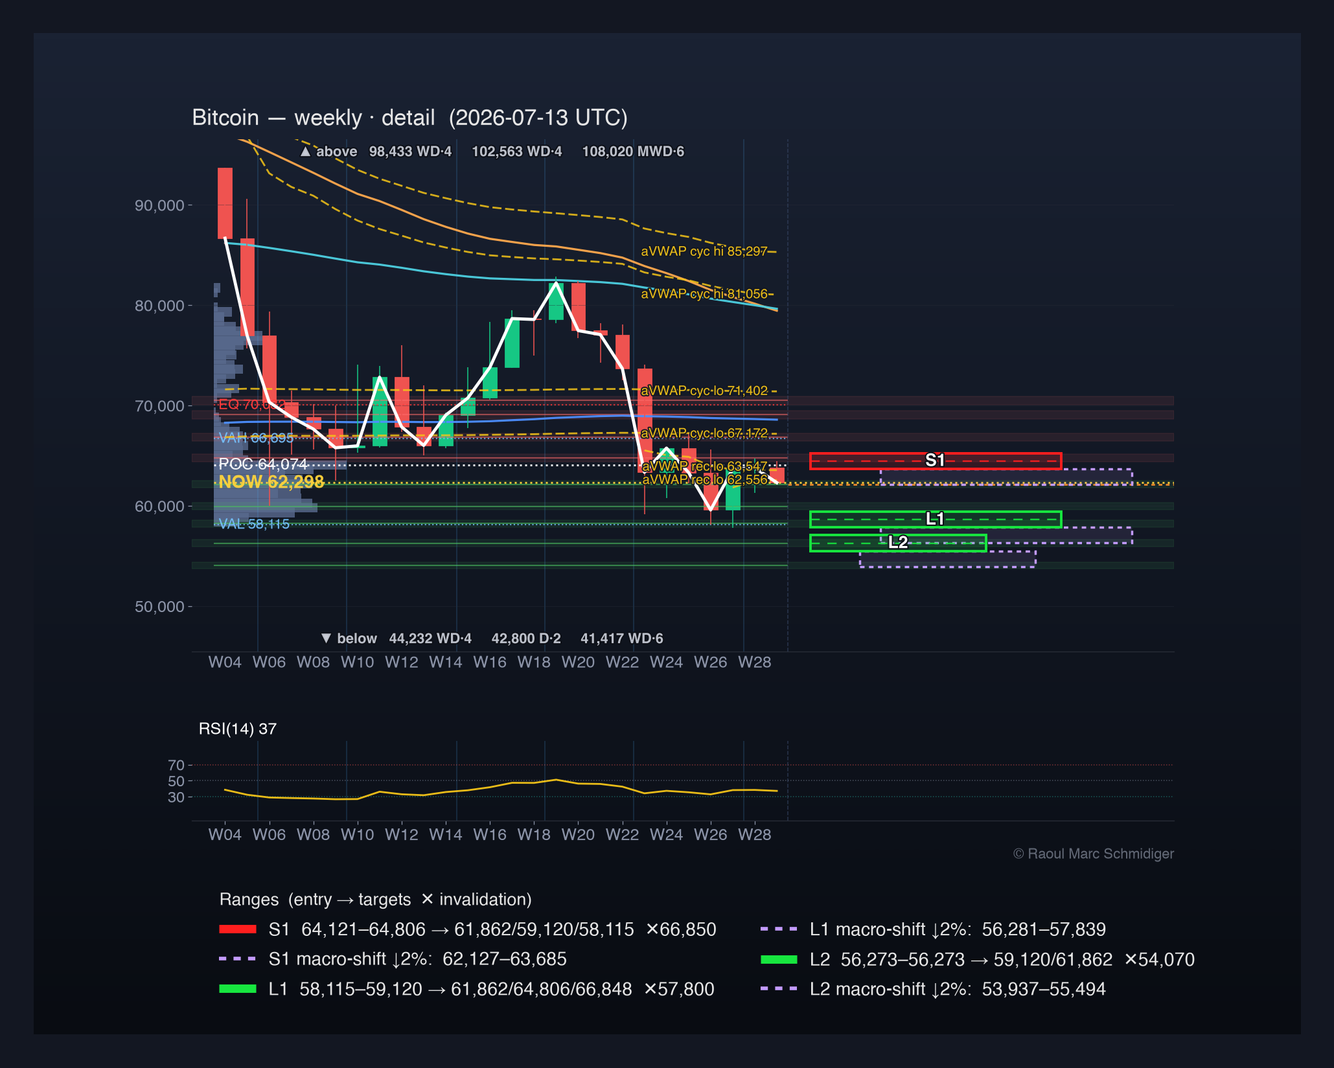Click the 'NOW 62,298' price label
1334x1068 pixels.
tap(271, 482)
